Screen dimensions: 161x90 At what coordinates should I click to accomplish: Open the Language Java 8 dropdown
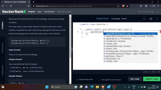click(x=133, y=18)
